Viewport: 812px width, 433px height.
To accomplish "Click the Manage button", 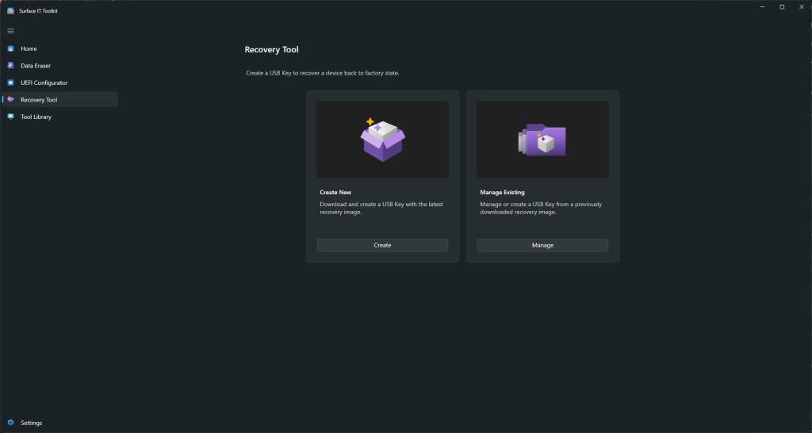I will pyautogui.click(x=542, y=246).
